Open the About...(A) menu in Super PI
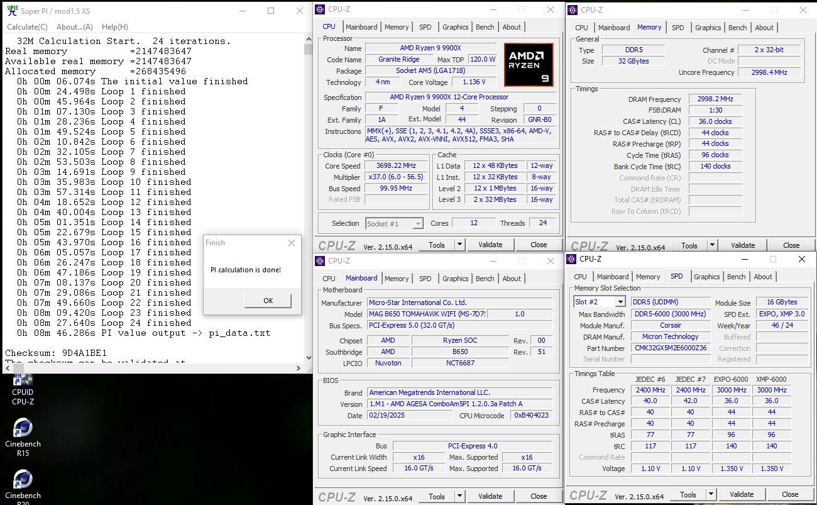The width and height of the screenshot is (817, 505). 74,27
